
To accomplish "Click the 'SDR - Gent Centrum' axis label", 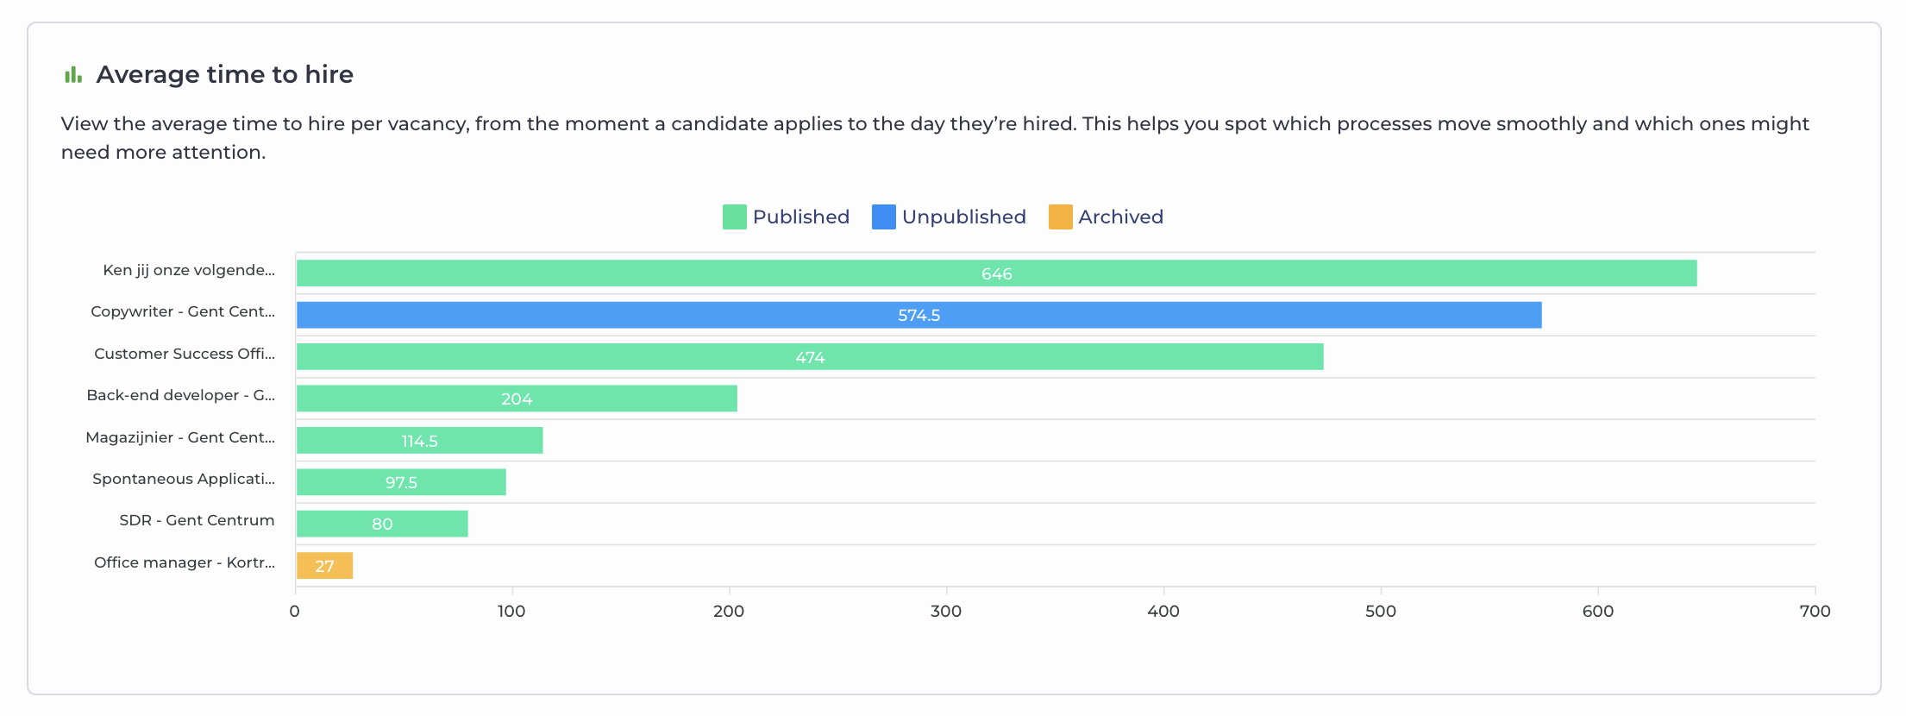I will click(197, 520).
